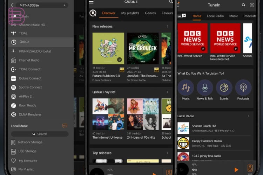
Task: Switch to the Podcasts tab
Action: coord(250,16)
